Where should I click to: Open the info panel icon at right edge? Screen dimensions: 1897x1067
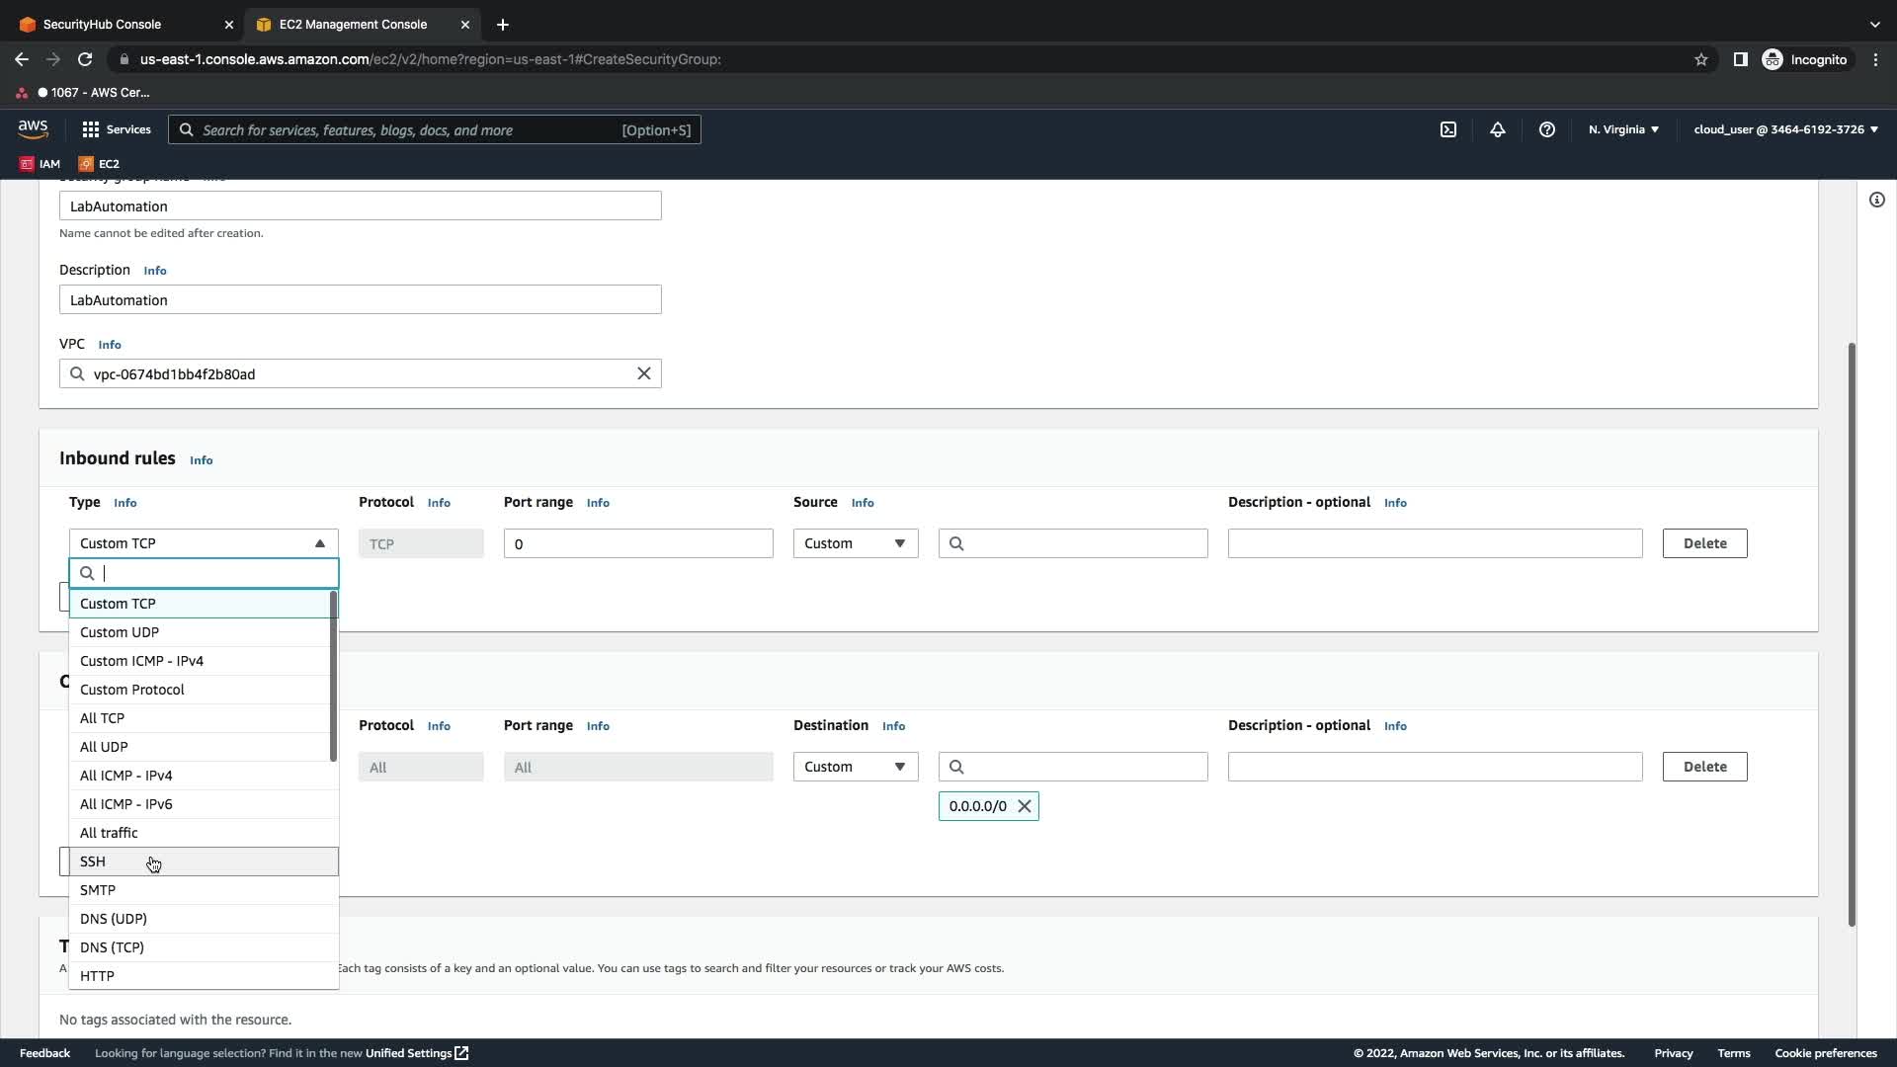pos(1876,200)
